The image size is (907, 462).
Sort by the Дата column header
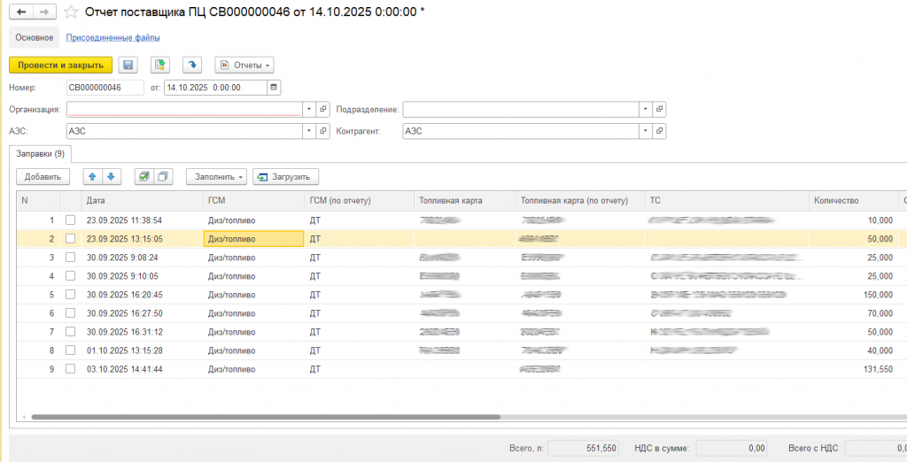[x=142, y=201]
